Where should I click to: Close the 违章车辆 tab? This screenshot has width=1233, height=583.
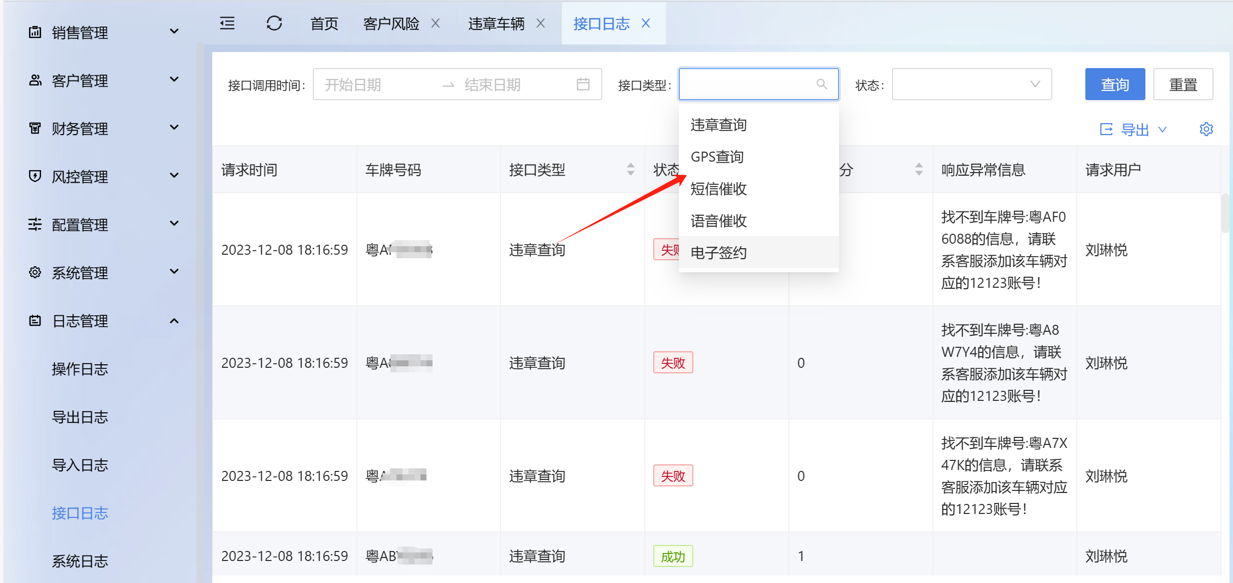pos(541,24)
